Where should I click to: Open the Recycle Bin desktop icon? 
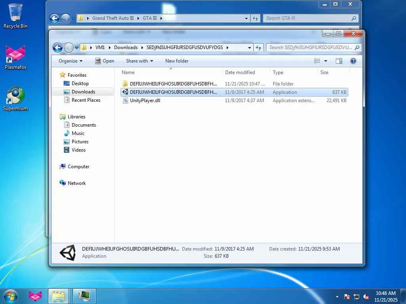click(x=15, y=15)
